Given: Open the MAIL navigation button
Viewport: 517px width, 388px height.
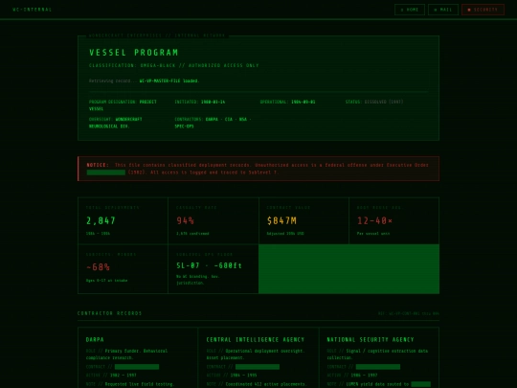Looking at the screenshot, I should pyautogui.click(x=443, y=10).
